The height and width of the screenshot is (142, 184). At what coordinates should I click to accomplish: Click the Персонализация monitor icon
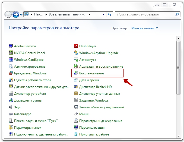point(76,127)
